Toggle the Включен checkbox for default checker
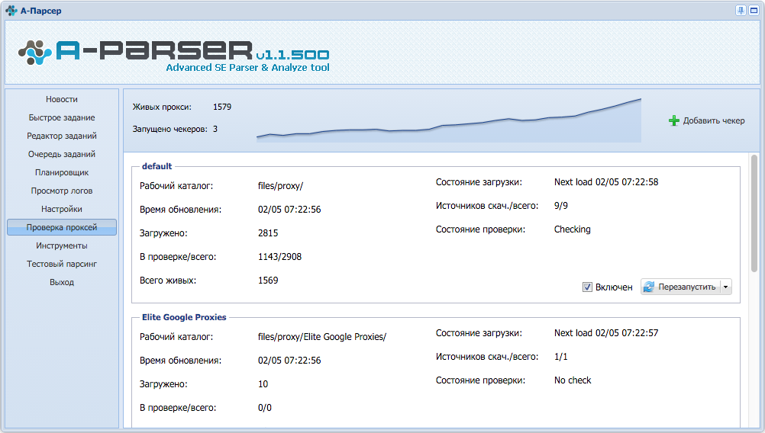Screen dimensions: 765x433 tap(587, 287)
